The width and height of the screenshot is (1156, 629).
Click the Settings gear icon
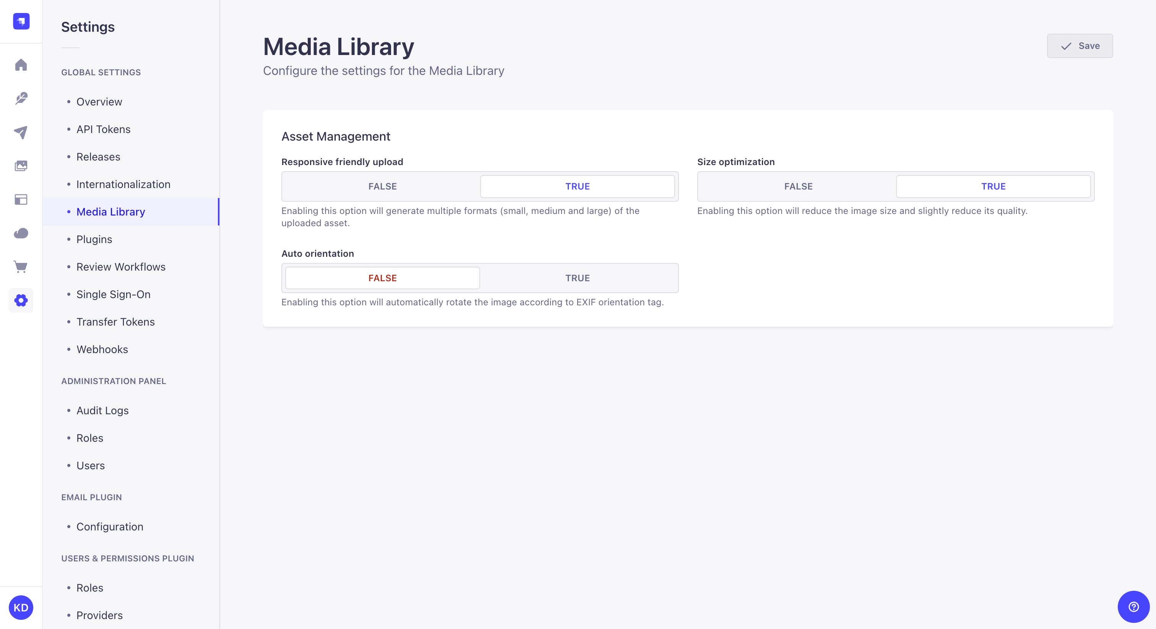click(21, 301)
